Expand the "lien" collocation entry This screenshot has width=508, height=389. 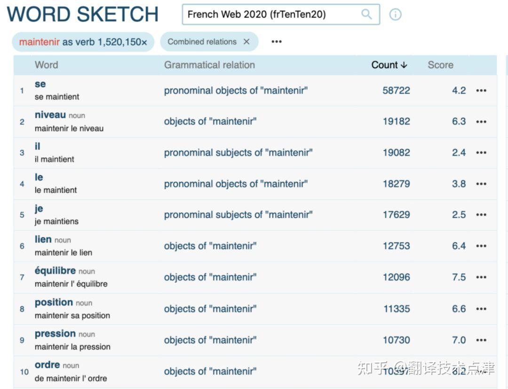pos(43,239)
